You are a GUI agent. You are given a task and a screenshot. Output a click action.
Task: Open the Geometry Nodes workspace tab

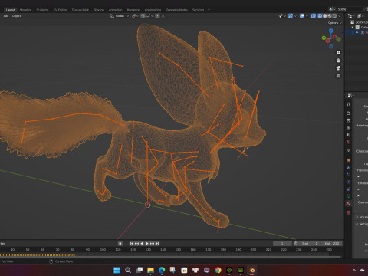pyautogui.click(x=176, y=10)
